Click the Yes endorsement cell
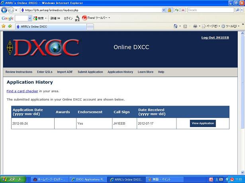 click(x=94, y=123)
